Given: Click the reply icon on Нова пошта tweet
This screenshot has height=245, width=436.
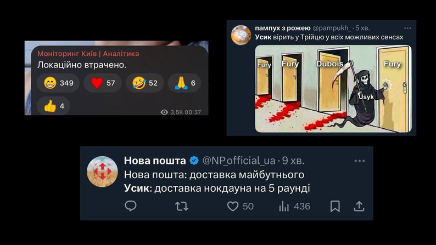Looking at the screenshot, I should (131, 206).
